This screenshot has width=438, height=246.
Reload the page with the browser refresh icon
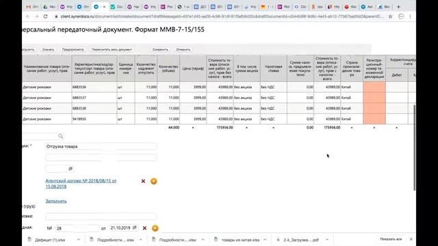[x=45, y=16]
